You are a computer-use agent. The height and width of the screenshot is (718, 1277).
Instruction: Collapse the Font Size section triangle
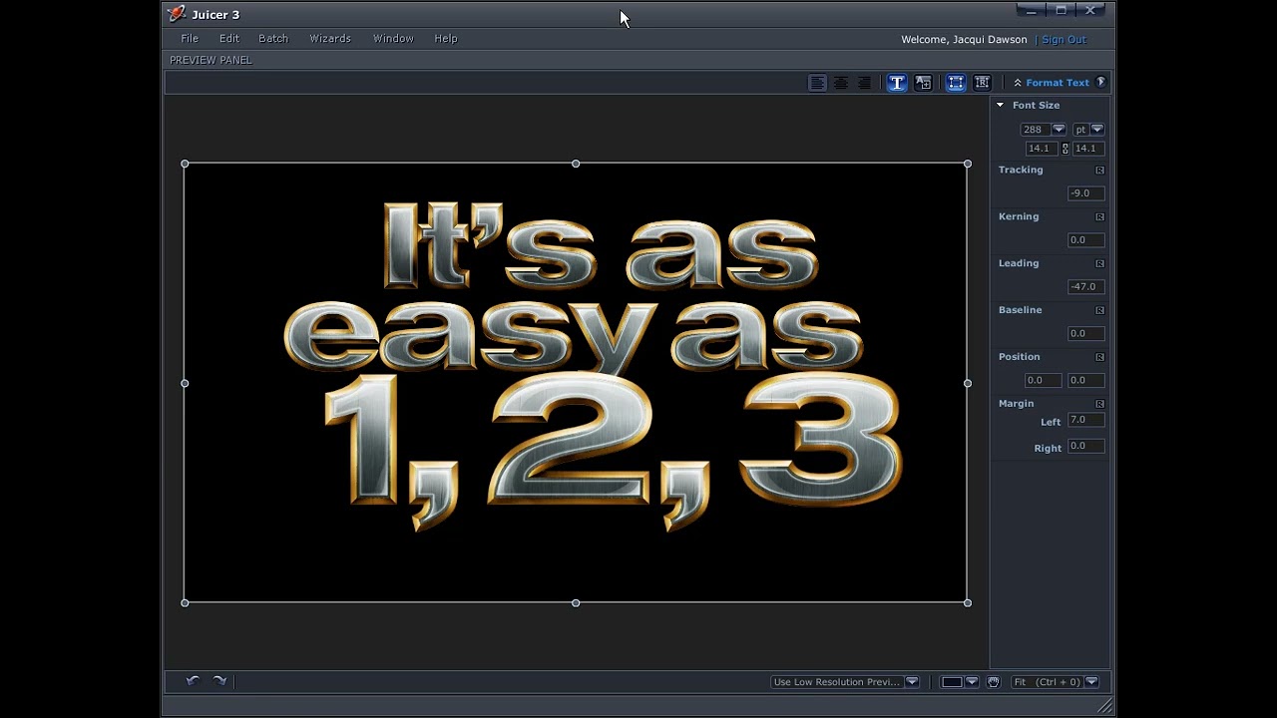click(x=1000, y=105)
